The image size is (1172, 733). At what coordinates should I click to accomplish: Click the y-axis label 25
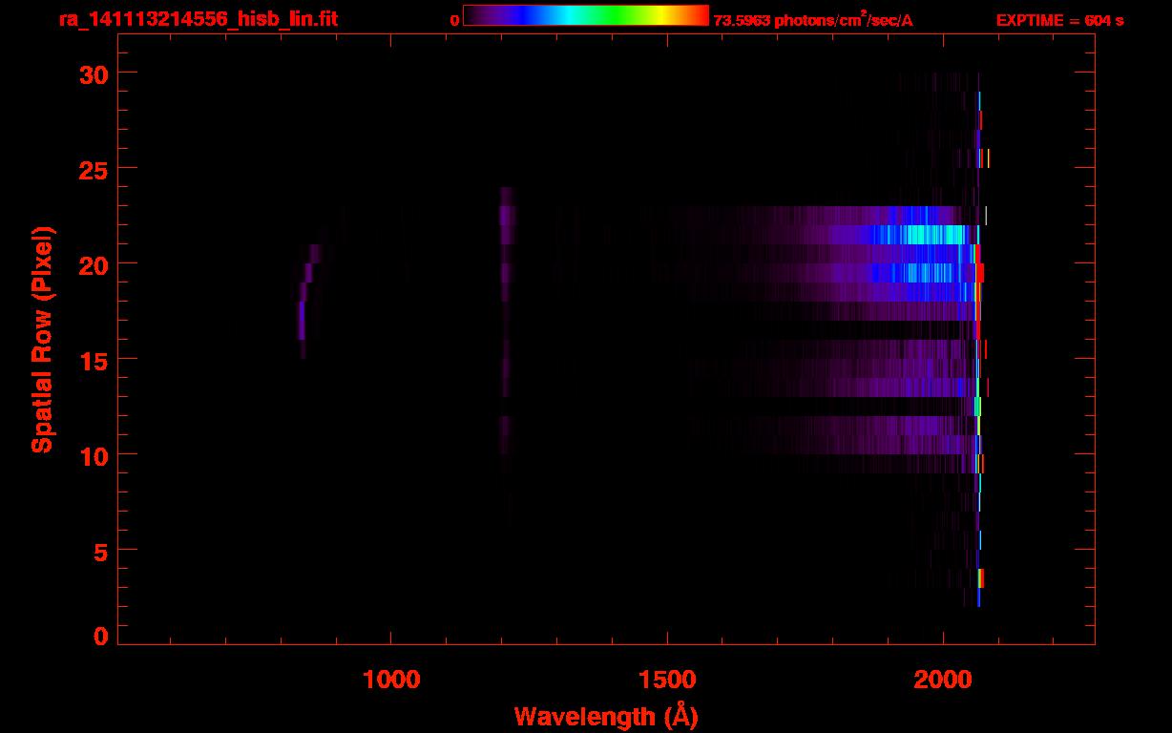point(92,169)
